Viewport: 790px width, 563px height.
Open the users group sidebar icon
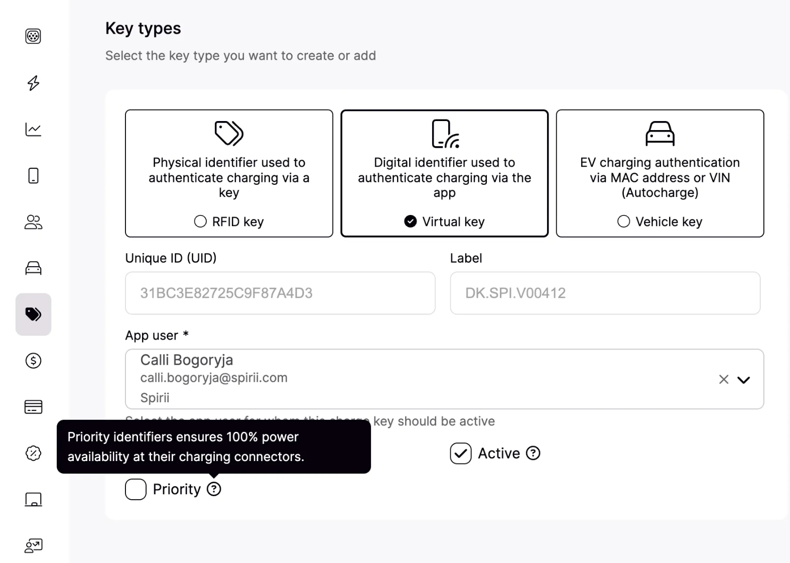pos(33,222)
